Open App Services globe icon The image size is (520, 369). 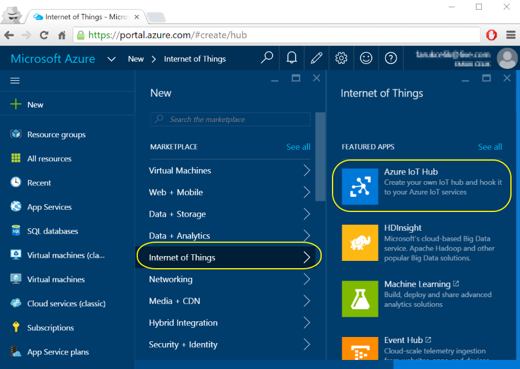[16, 207]
